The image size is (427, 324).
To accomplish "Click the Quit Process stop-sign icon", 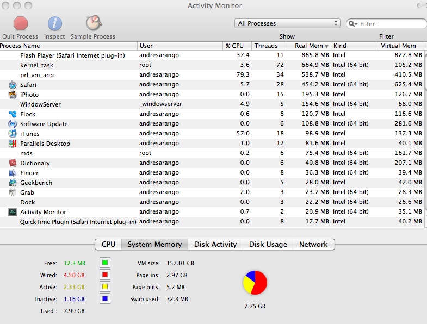I will point(21,23).
